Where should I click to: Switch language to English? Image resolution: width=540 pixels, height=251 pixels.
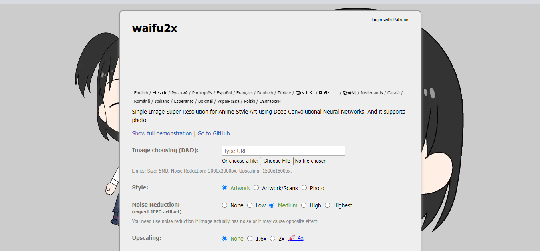tap(141, 93)
